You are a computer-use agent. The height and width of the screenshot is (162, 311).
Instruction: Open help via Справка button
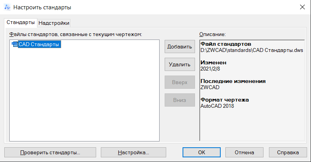coord(288,152)
